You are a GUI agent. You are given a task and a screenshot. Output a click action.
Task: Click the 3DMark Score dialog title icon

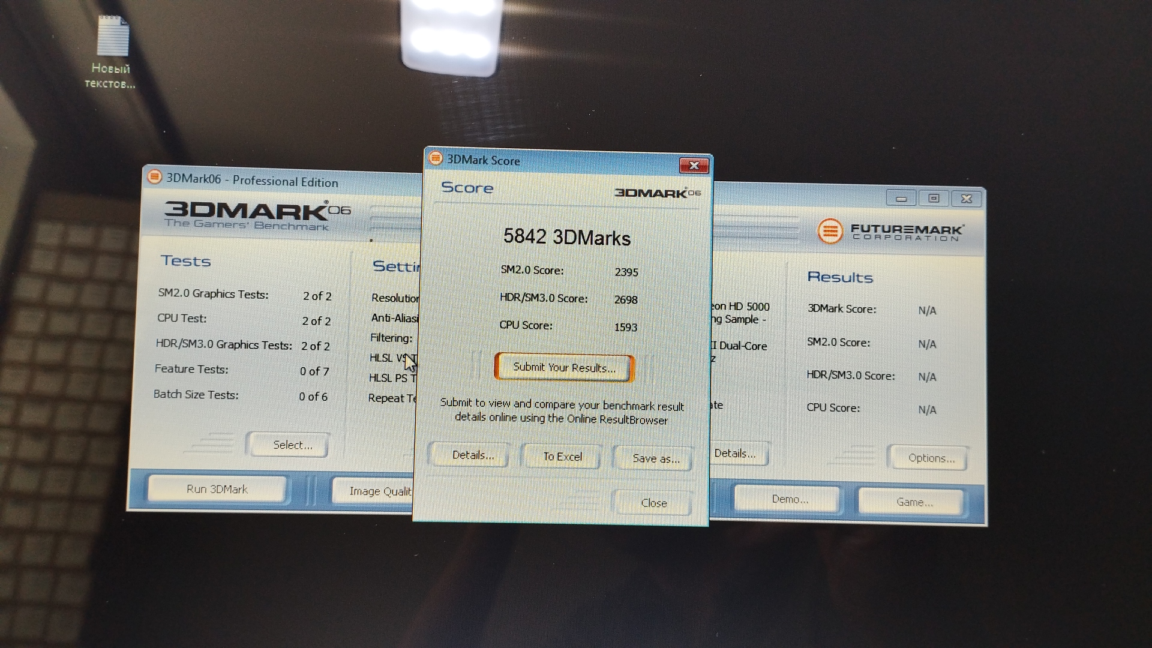point(436,158)
